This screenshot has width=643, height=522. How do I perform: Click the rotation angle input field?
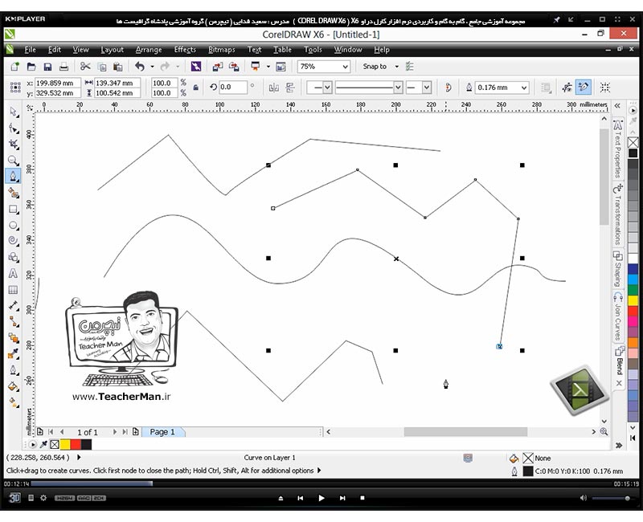233,88
